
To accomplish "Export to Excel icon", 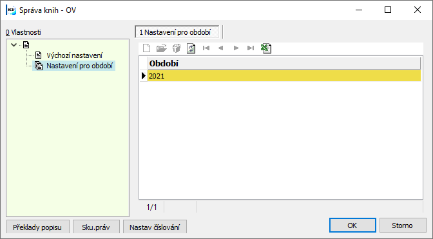I will 266,48.
